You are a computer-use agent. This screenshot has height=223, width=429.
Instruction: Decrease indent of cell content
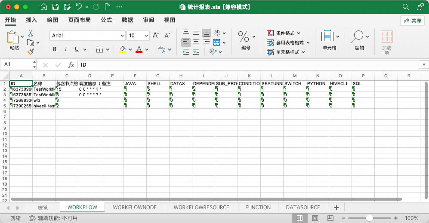pos(186,52)
